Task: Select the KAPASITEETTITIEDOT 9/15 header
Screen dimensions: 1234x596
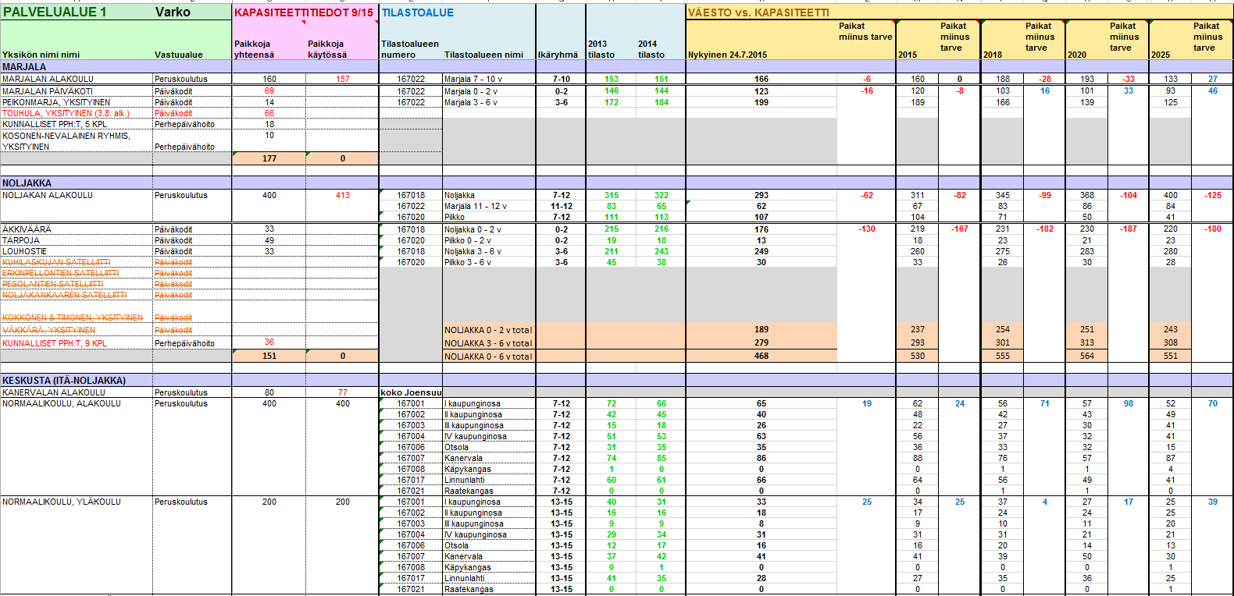Action: pyautogui.click(x=304, y=12)
